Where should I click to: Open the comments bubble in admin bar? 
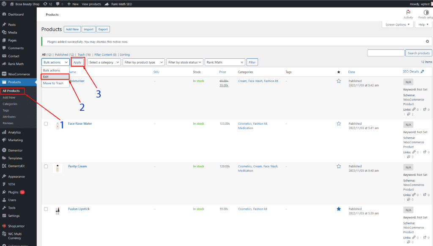[x=58, y=4]
